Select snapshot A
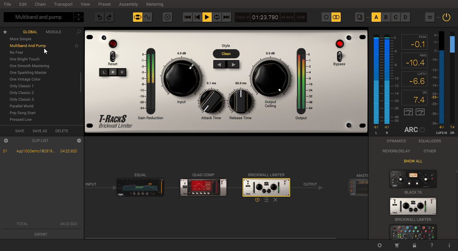Viewport: 458px width, 251px height. pos(376,17)
